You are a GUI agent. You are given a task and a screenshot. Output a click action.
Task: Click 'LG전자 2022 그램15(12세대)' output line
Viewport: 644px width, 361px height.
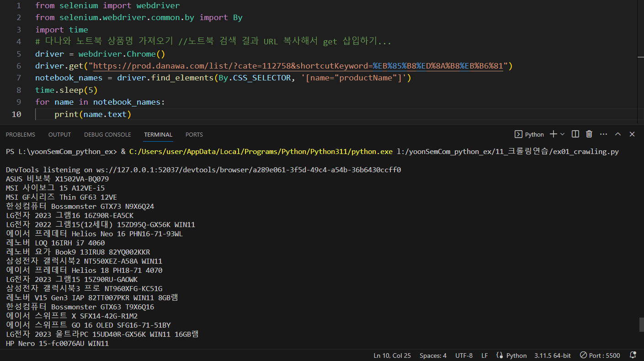click(x=101, y=225)
